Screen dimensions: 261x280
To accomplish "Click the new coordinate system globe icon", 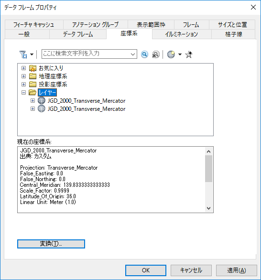I will 171,54.
